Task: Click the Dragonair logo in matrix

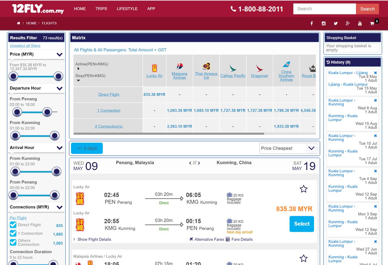Action: point(260,68)
